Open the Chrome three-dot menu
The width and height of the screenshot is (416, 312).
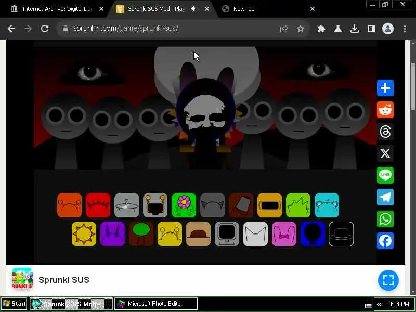point(405,29)
